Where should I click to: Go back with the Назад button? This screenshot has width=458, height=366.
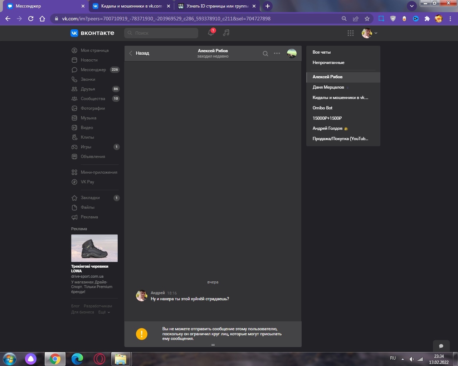coord(139,53)
